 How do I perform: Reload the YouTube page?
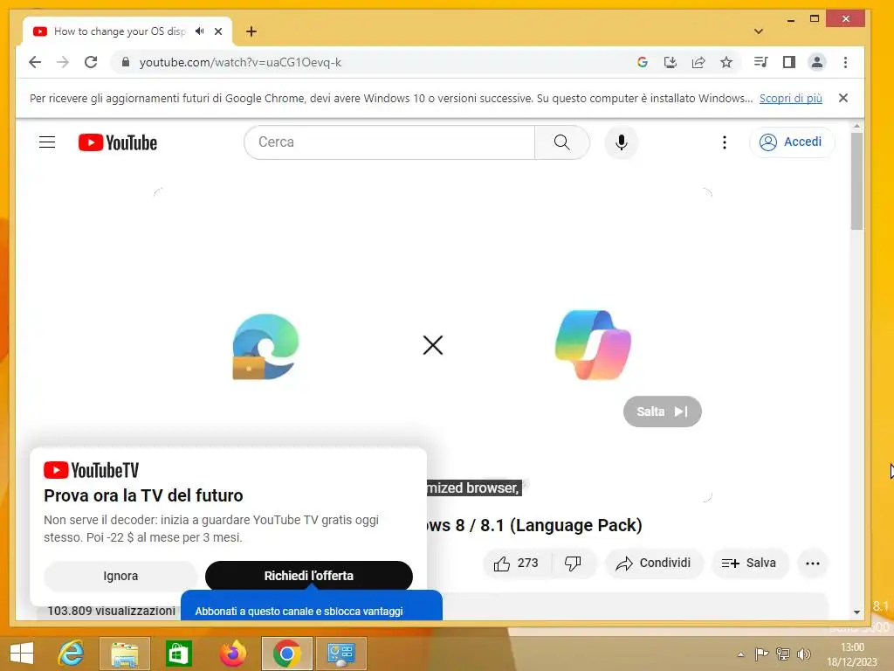coord(91,62)
